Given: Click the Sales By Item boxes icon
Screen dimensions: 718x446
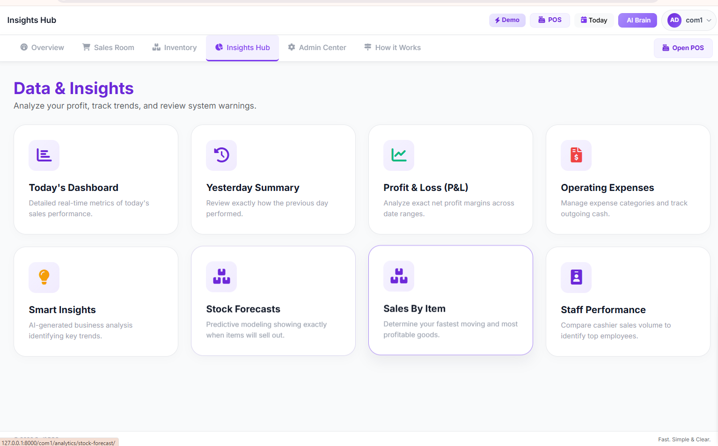Looking at the screenshot, I should (399, 276).
